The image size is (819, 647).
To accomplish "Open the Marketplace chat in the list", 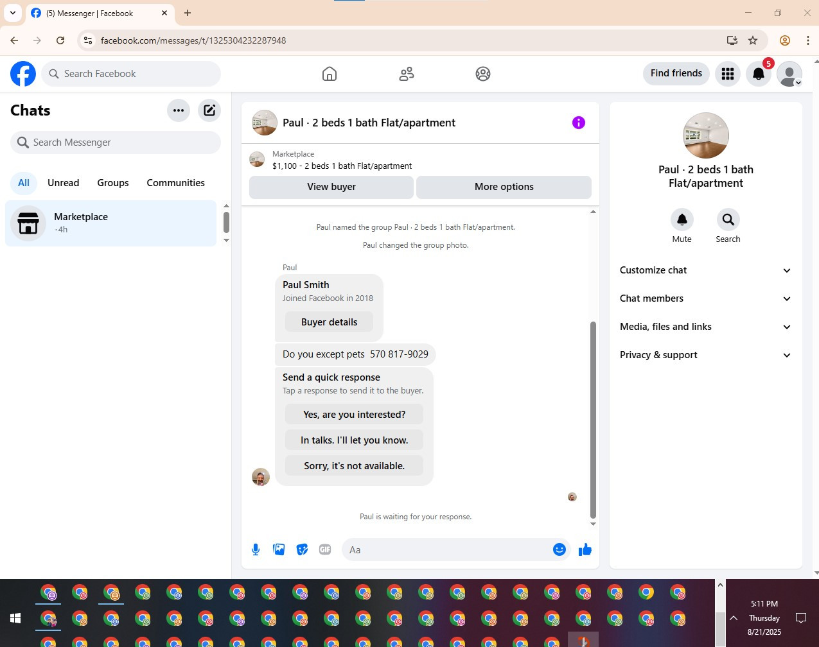I will tap(111, 223).
